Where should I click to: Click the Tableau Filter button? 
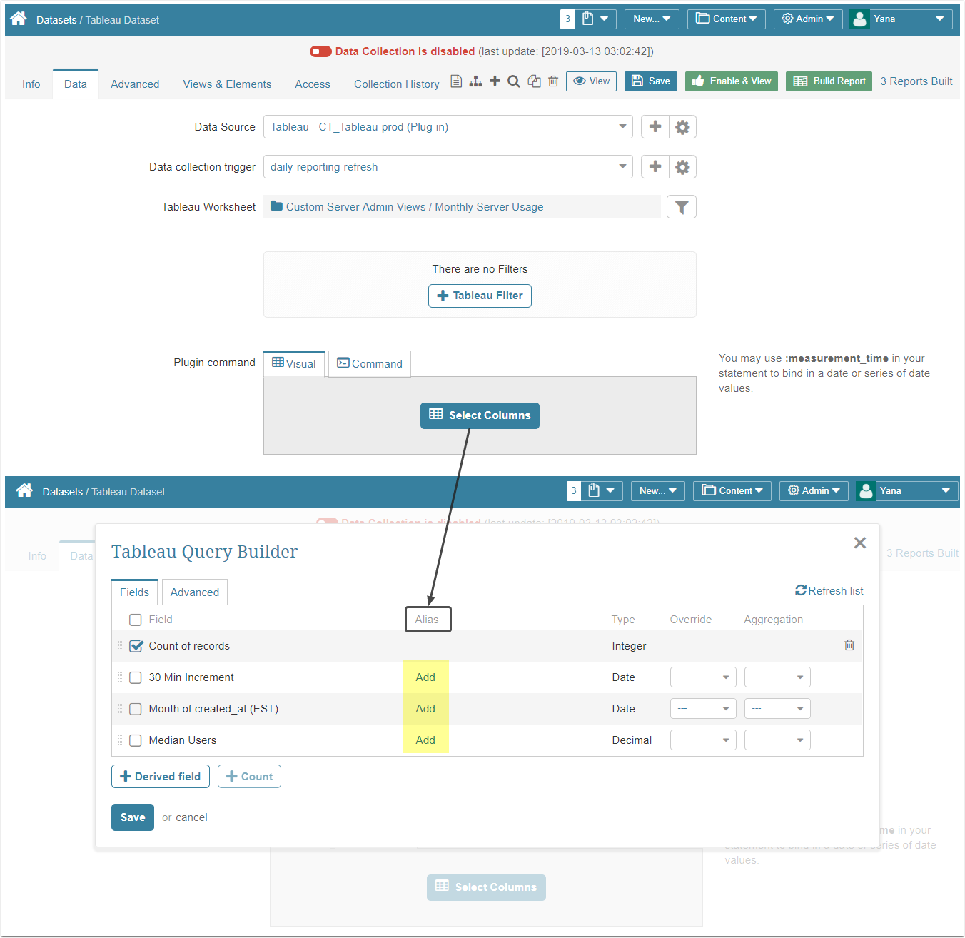pyautogui.click(x=480, y=296)
